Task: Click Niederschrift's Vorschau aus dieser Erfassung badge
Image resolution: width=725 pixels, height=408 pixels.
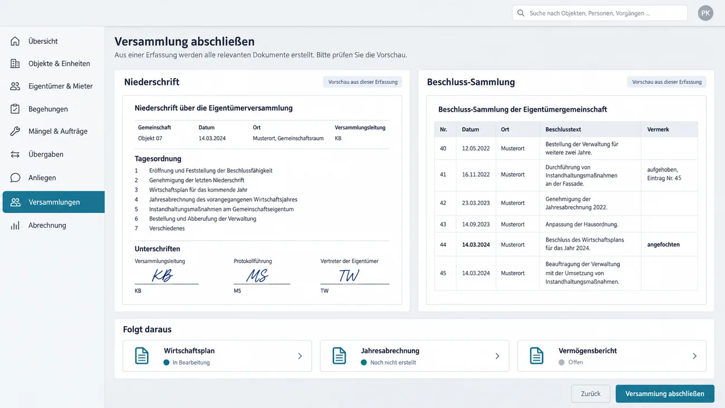Action: tap(362, 82)
